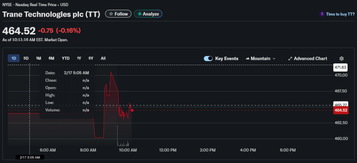Select the 5D range tab
Screen dimensions: 357x163
26,59
